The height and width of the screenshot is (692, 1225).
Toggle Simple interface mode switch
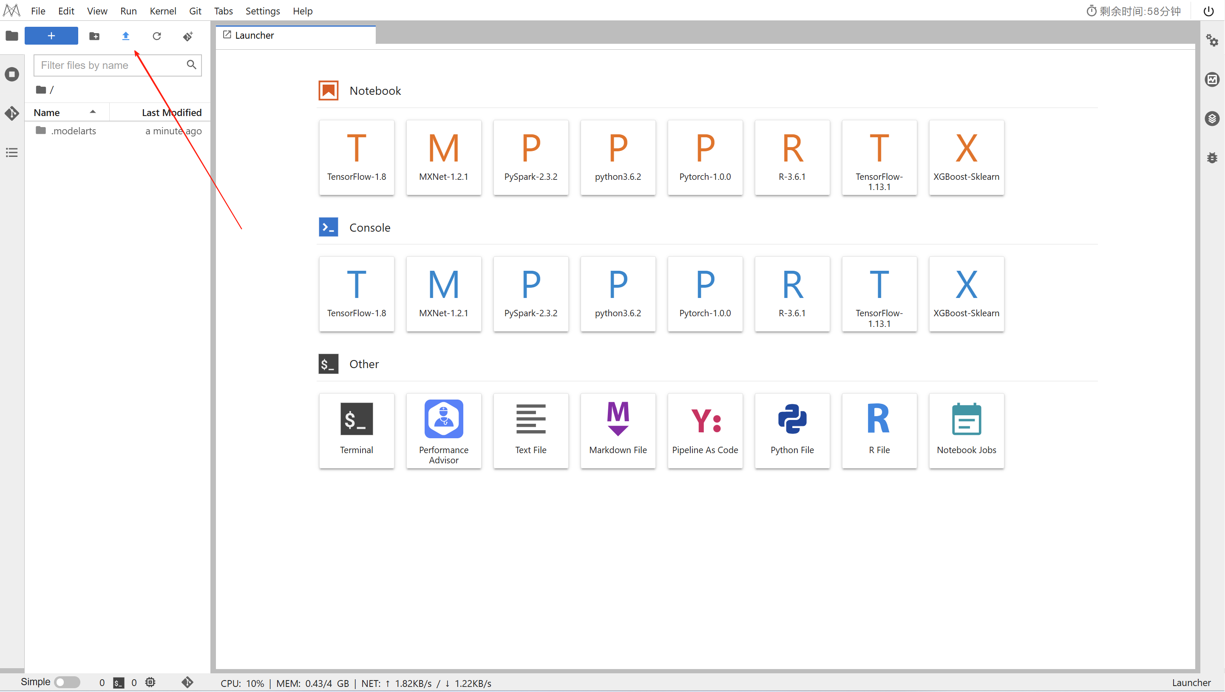click(x=67, y=681)
